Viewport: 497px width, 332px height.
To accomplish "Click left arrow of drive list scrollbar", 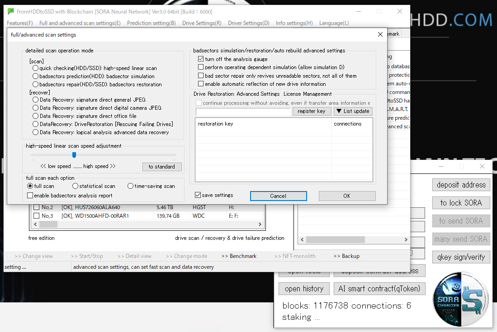I will (35, 224).
